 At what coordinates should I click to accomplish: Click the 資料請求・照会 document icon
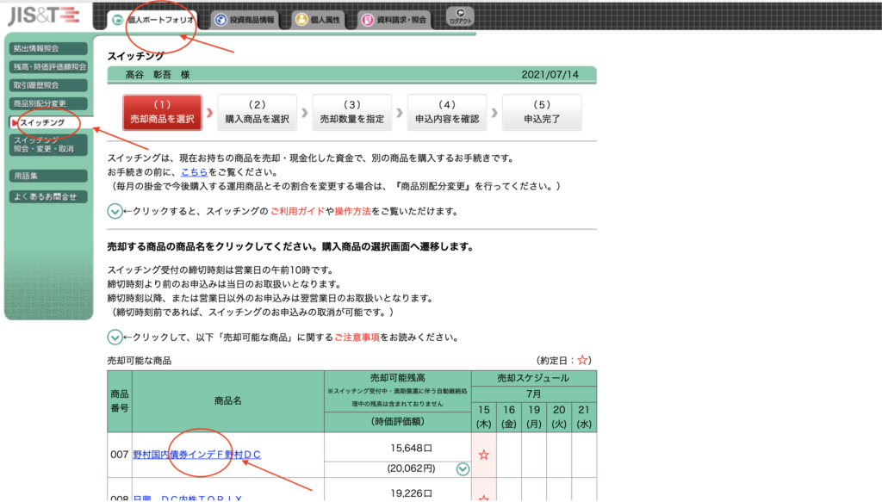[368, 19]
